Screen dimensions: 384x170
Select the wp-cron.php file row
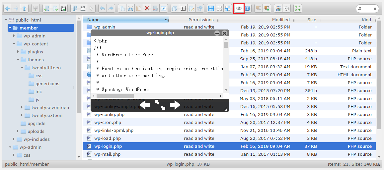coord(229,123)
